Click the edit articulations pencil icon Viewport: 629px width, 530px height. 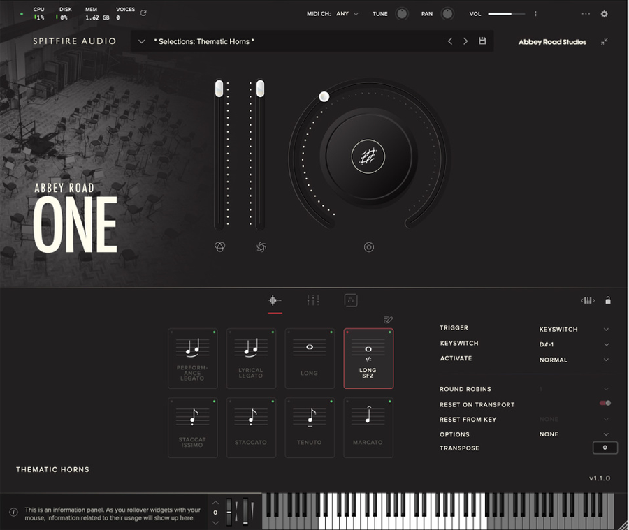(388, 320)
